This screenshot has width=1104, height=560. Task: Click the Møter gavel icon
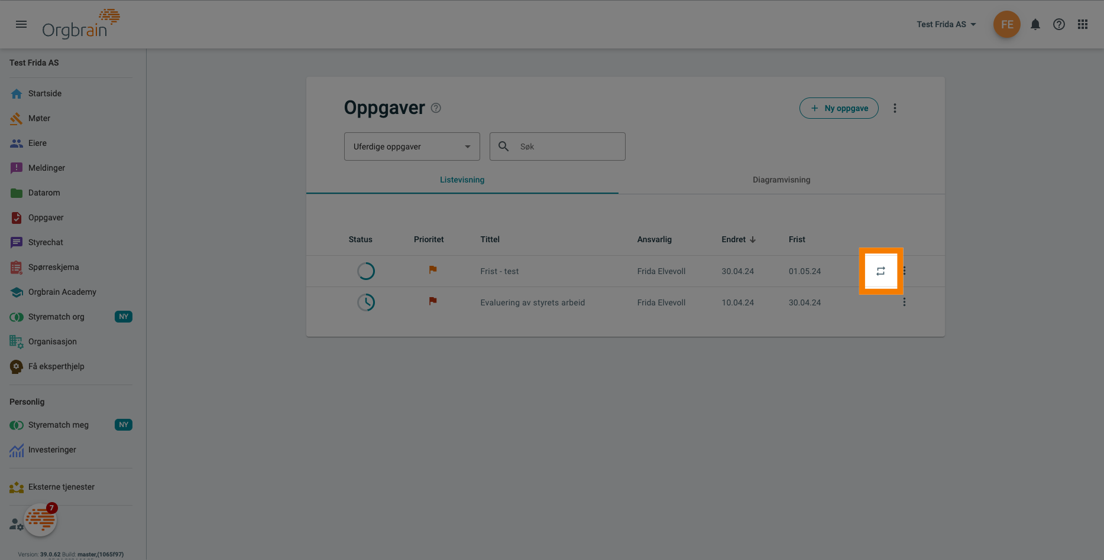tap(17, 118)
